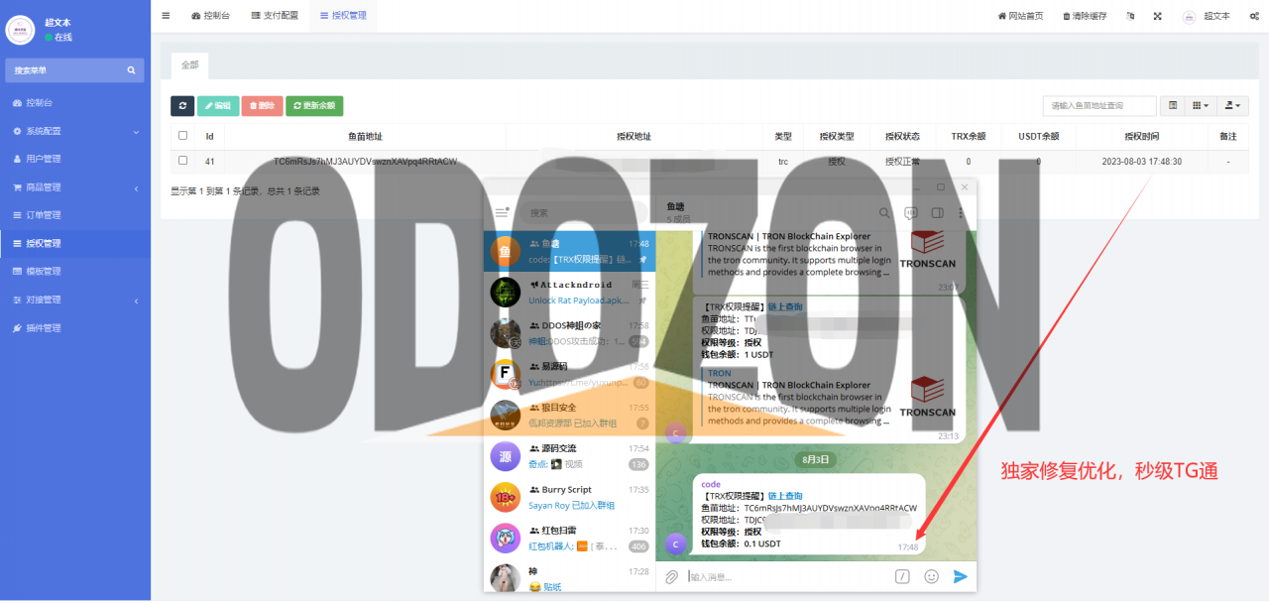The height and width of the screenshot is (603, 1269).
Task: Click the 授权时间 column header
Action: click(x=1141, y=136)
